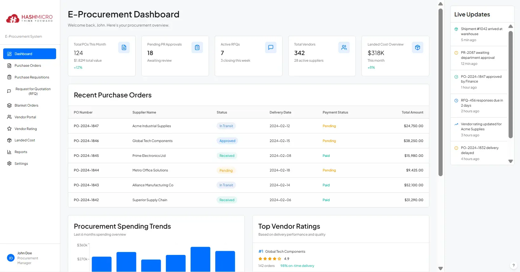This screenshot has height=272, width=520.
Task: Click PO-2024-1846 order number
Action: coord(86,141)
